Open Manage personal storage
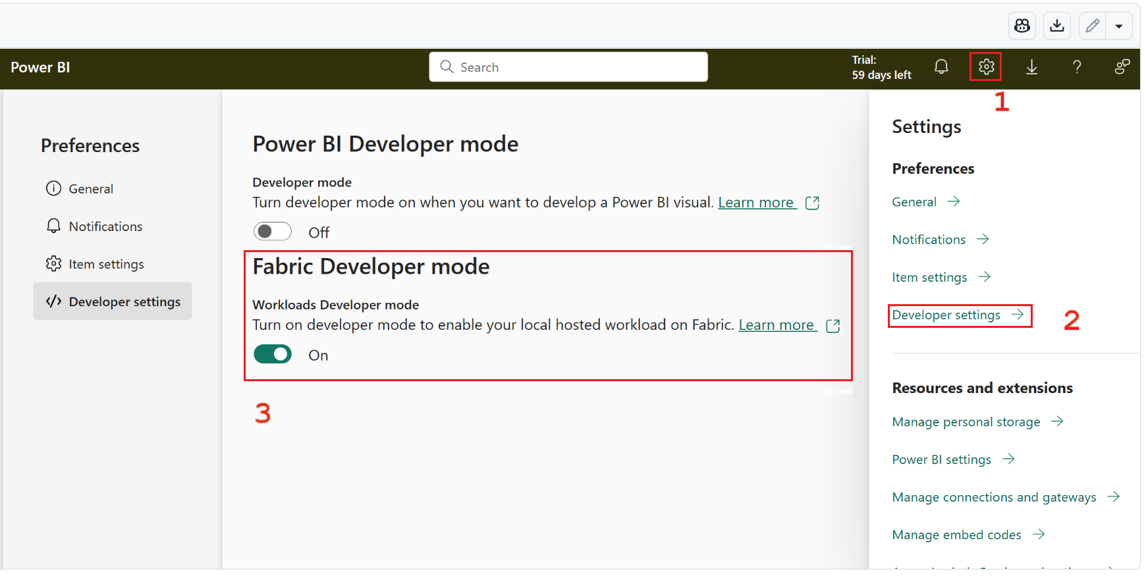The width and height of the screenshot is (1146, 580). (966, 422)
